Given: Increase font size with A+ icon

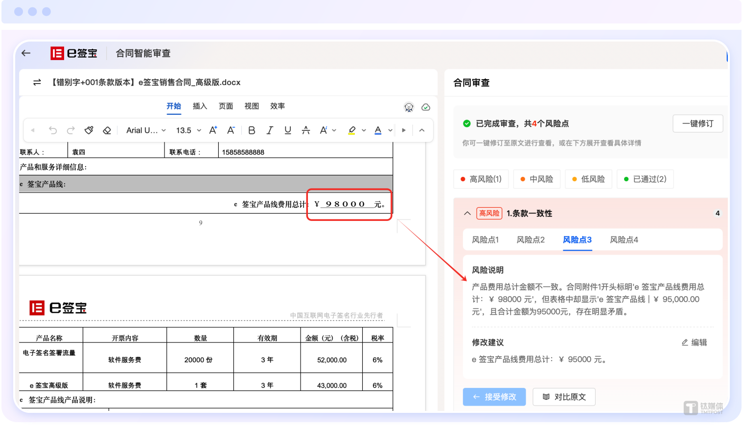Looking at the screenshot, I should coord(213,130).
